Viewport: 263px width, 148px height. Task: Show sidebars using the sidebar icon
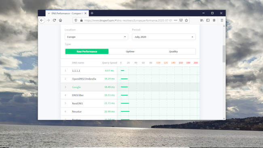click(x=208, y=20)
